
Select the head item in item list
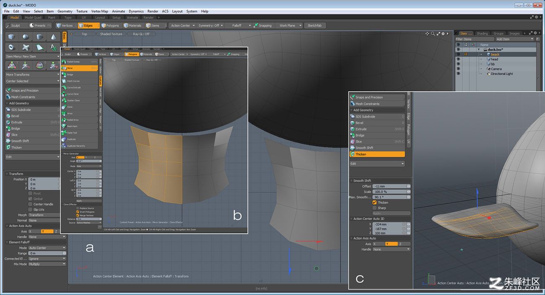(495, 59)
